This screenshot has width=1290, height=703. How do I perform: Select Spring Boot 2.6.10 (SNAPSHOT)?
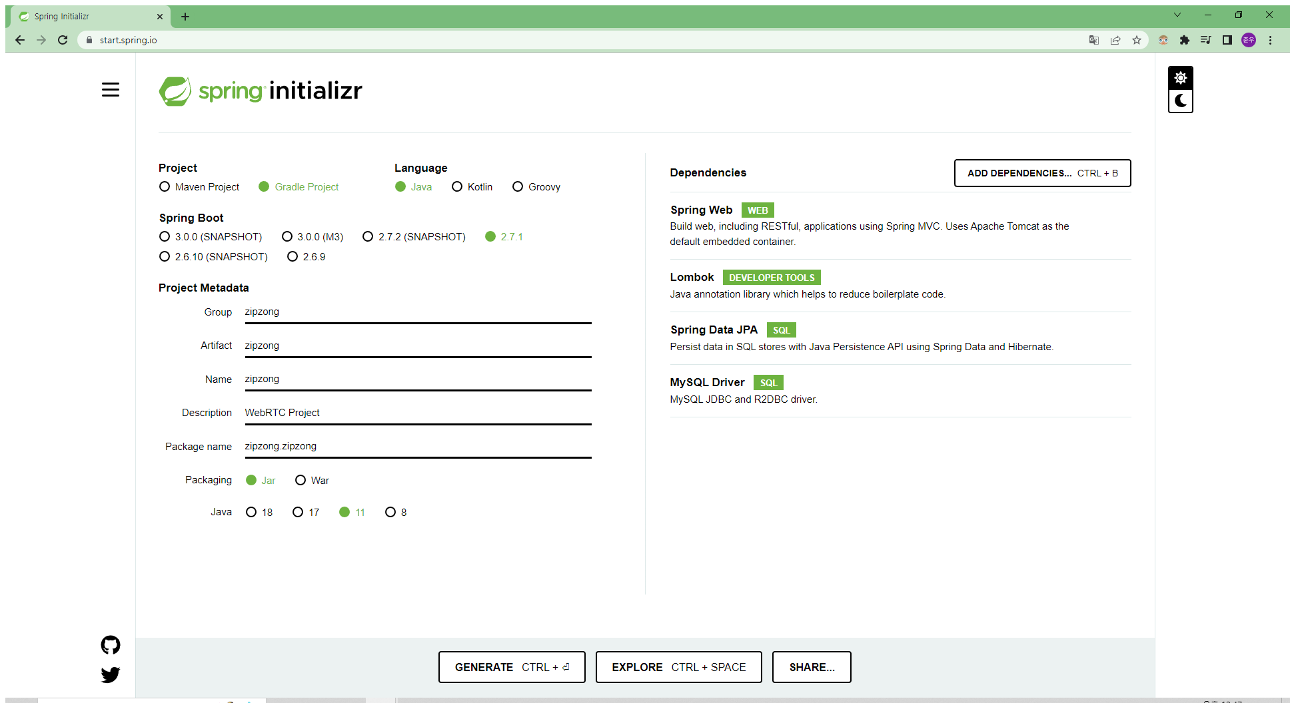coord(213,257)
